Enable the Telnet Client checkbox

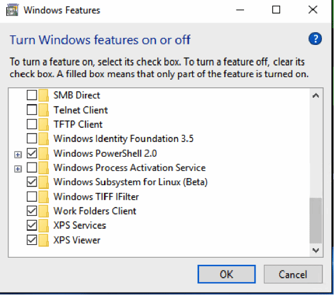coord(31,110)
